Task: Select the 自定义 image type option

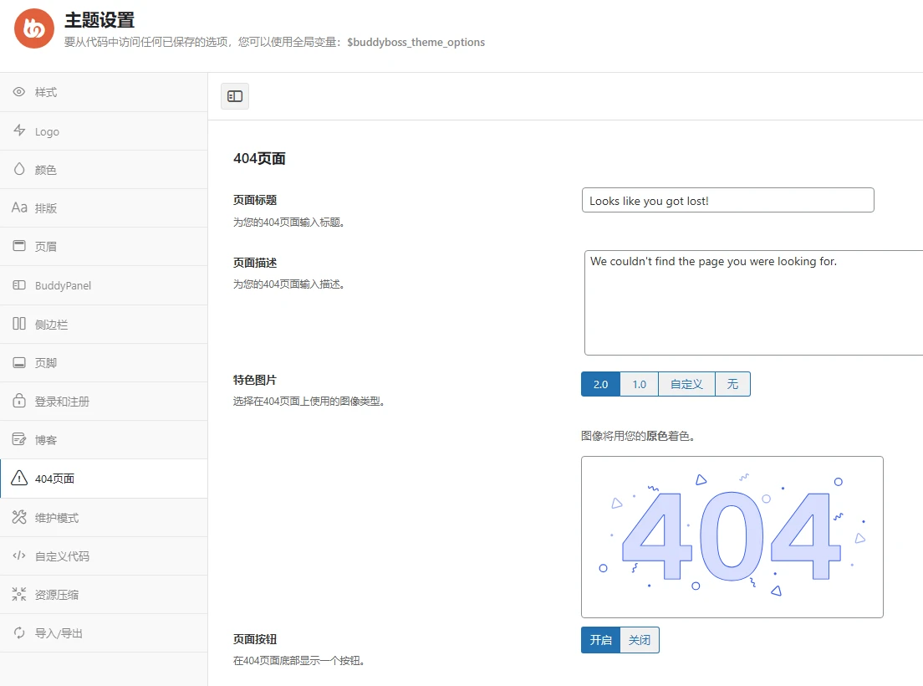Action: [x=686, y=384]
